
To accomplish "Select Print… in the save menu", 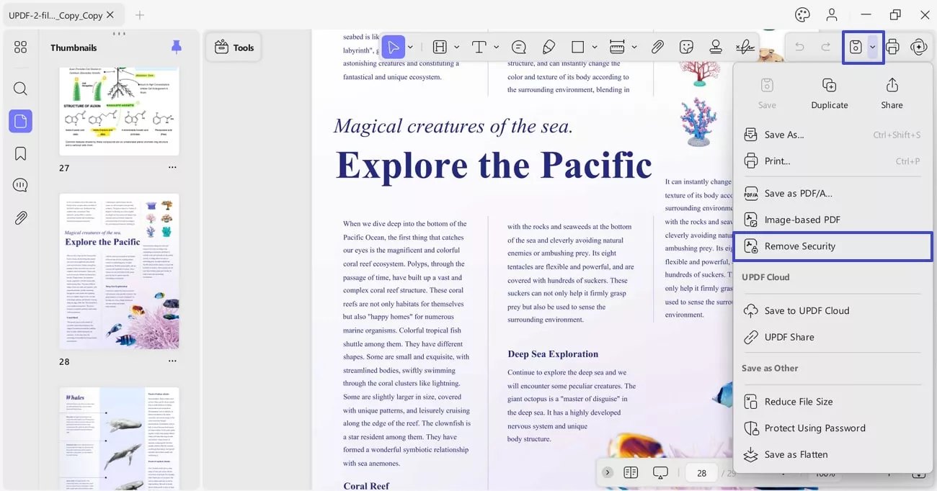I will pos(832,161).
